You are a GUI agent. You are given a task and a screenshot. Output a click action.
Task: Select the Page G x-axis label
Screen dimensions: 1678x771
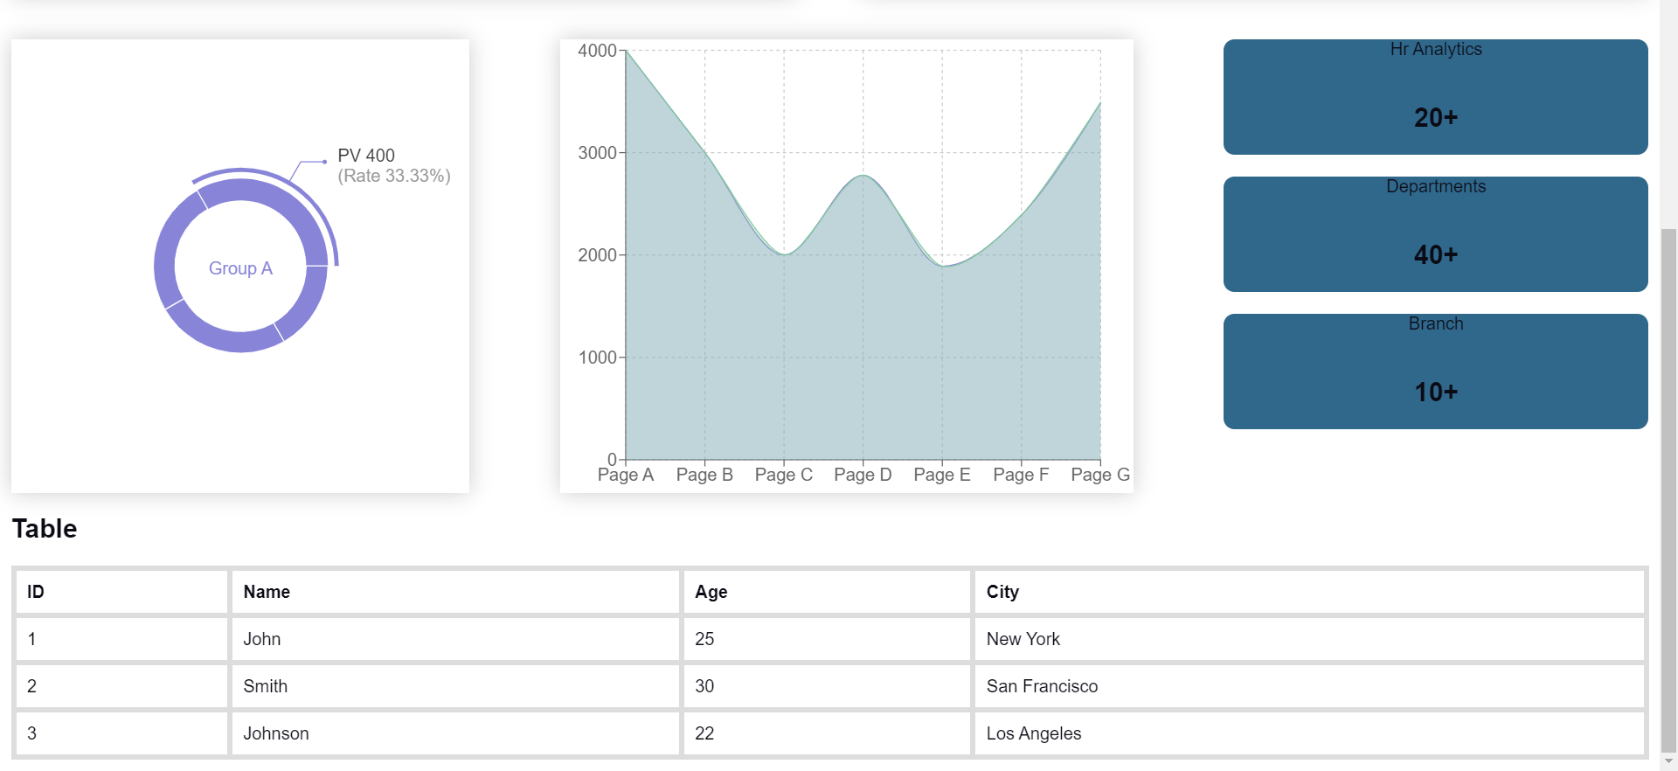coord(1099,475)
